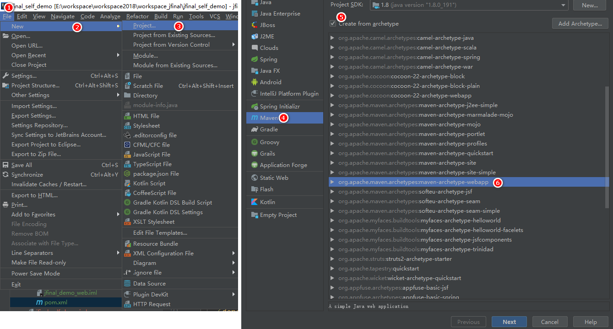Image resolution: width=613 pixels, height=329 pixels.
Task: Select Power Save Mode entry
Action: pos(61,273)
